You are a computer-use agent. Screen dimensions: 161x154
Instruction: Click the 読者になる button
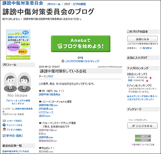point(142,39)
